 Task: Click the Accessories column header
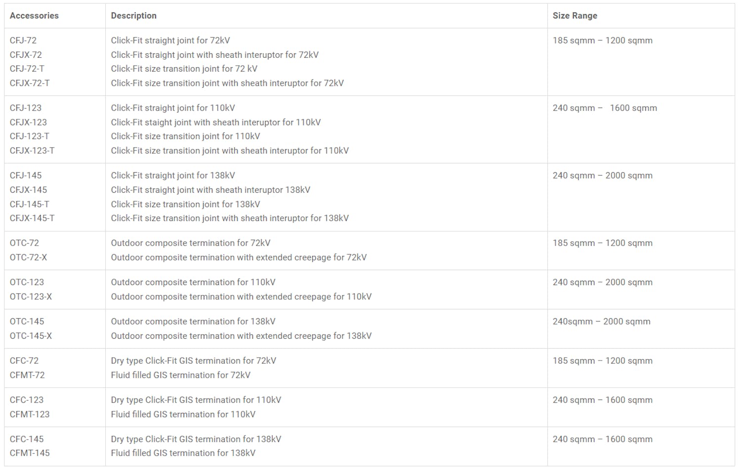pyautogui.click(x=34, y=16)
